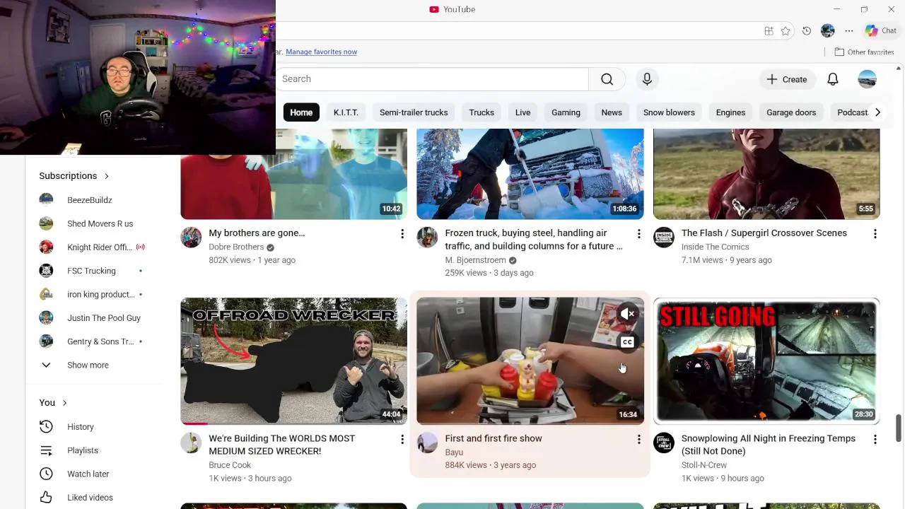Open Dobre Brothers channel avatar

(x=191, y=238)
